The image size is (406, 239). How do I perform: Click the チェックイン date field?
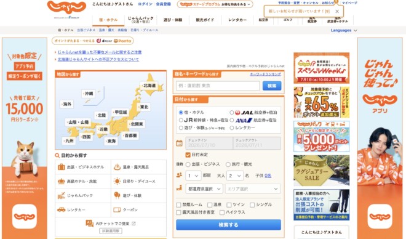(x=209, y=143)
